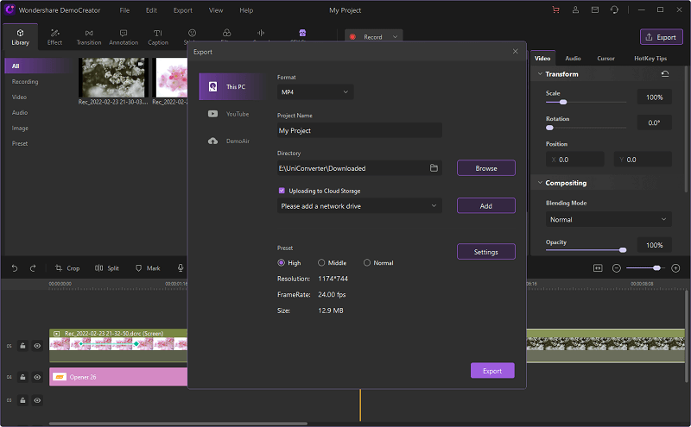The height and width of the screenshot is (427, 691).
Task: Reset Transform with the reset arrow icon
Action: [x=665, y=74]
